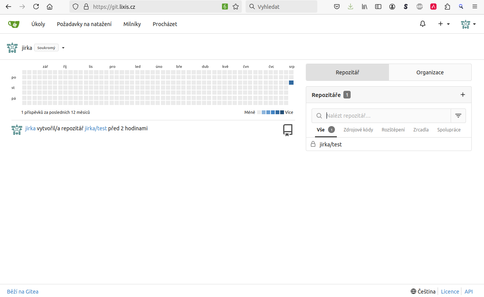Open Firefox extensions puzzle icon
The image size is (484, 297).
point(447,7)
